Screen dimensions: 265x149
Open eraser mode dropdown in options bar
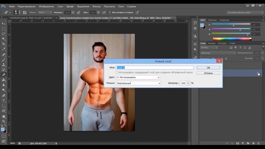45,12
